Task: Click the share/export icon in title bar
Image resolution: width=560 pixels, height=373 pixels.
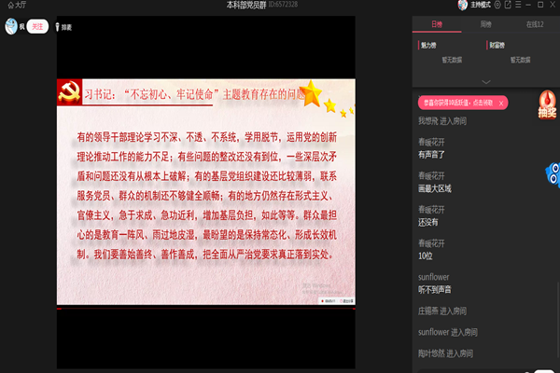Action: click(x=508, y=5)
